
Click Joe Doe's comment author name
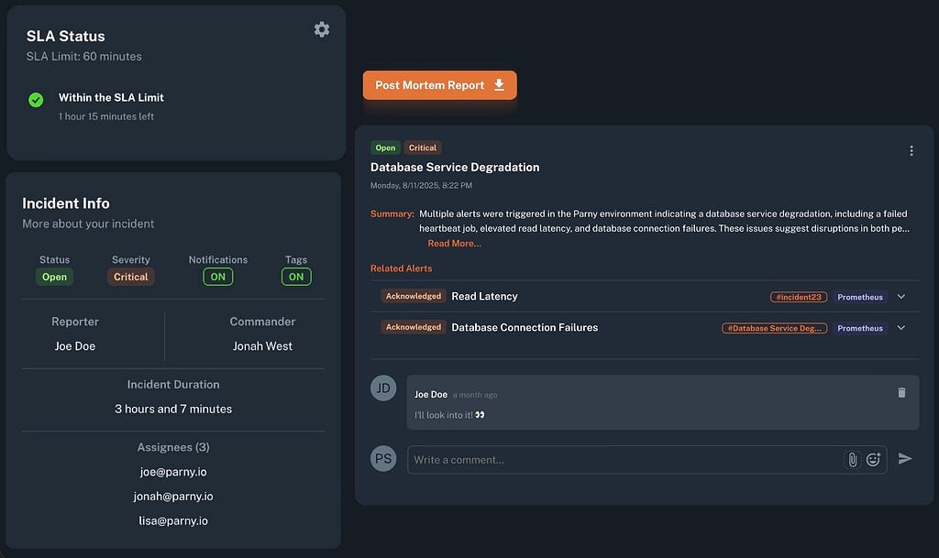tap(431, 395)
